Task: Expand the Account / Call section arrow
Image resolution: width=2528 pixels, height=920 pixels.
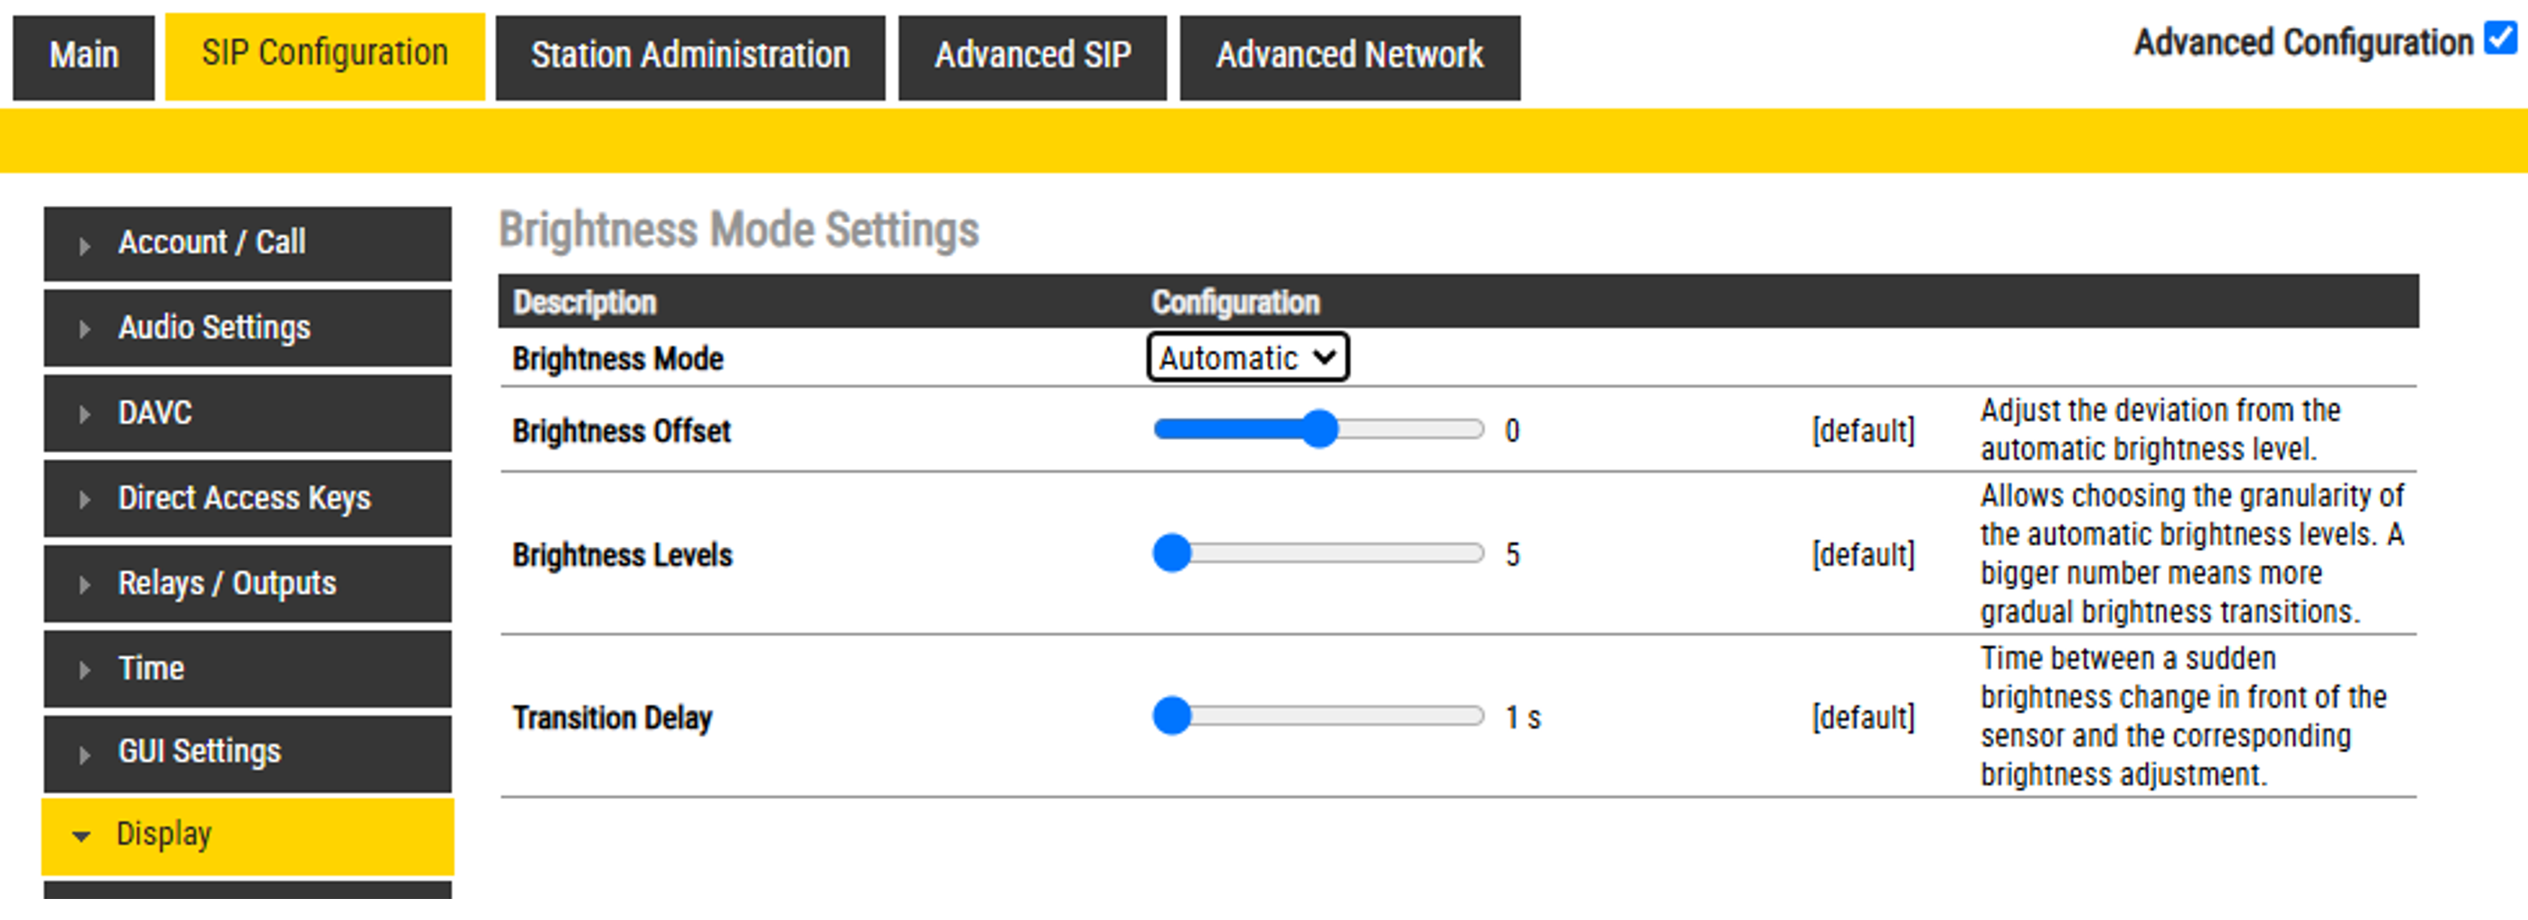Action: click(84, 245)
